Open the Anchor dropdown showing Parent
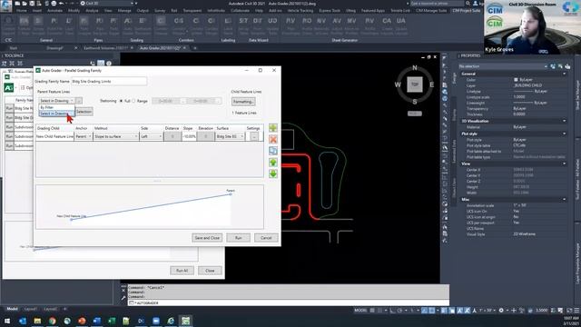 [83, 136]
